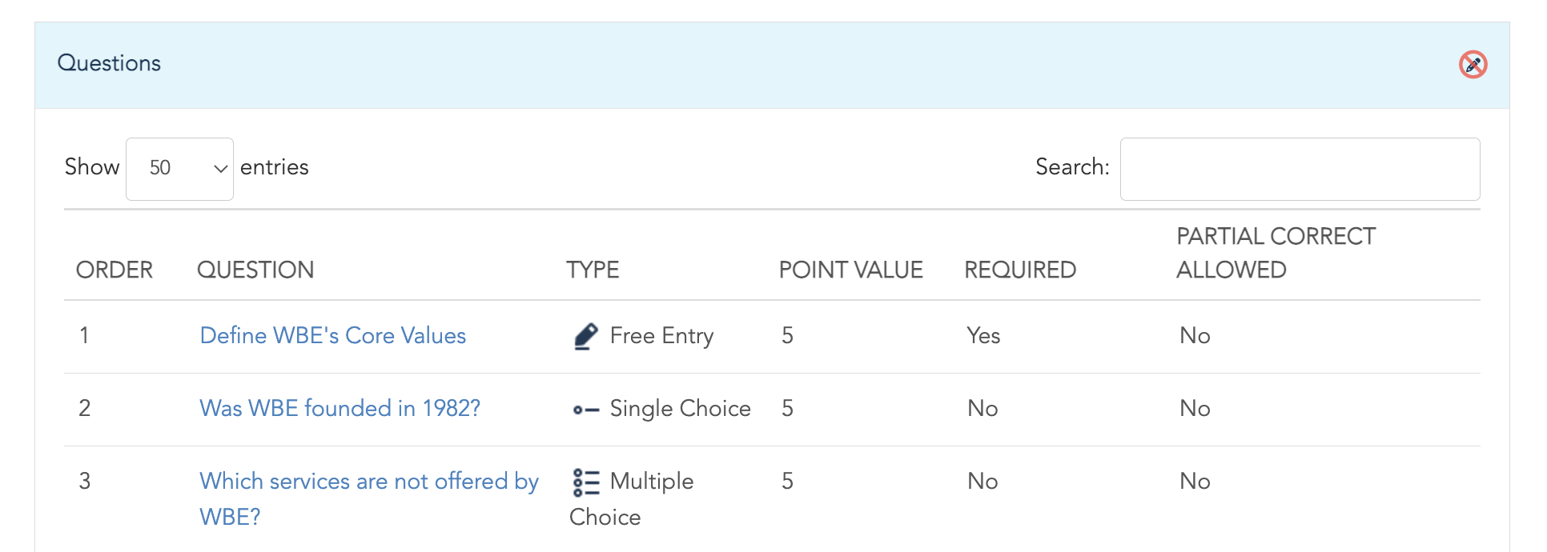The image size is (1547, 552).
Task: Focus the Search input field
Action: (x=1300, y=169)
